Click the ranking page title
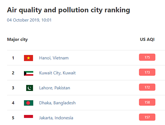Image resolution: width=165 pixels, height=125 pixels. (x=69, y=10)
